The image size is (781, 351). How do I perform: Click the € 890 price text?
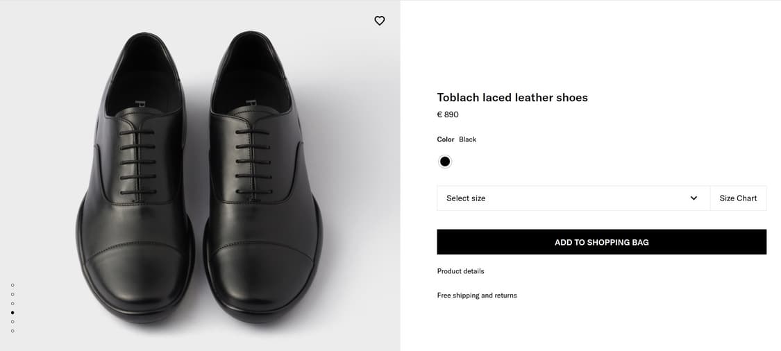point(448,114)
